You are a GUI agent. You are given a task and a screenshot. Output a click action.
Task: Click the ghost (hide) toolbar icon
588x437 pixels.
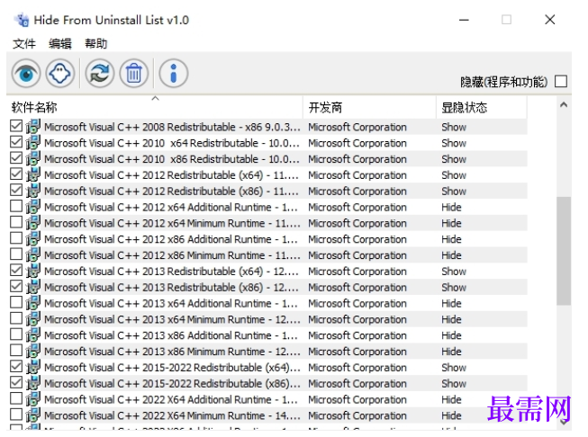[x=60, y=74]
